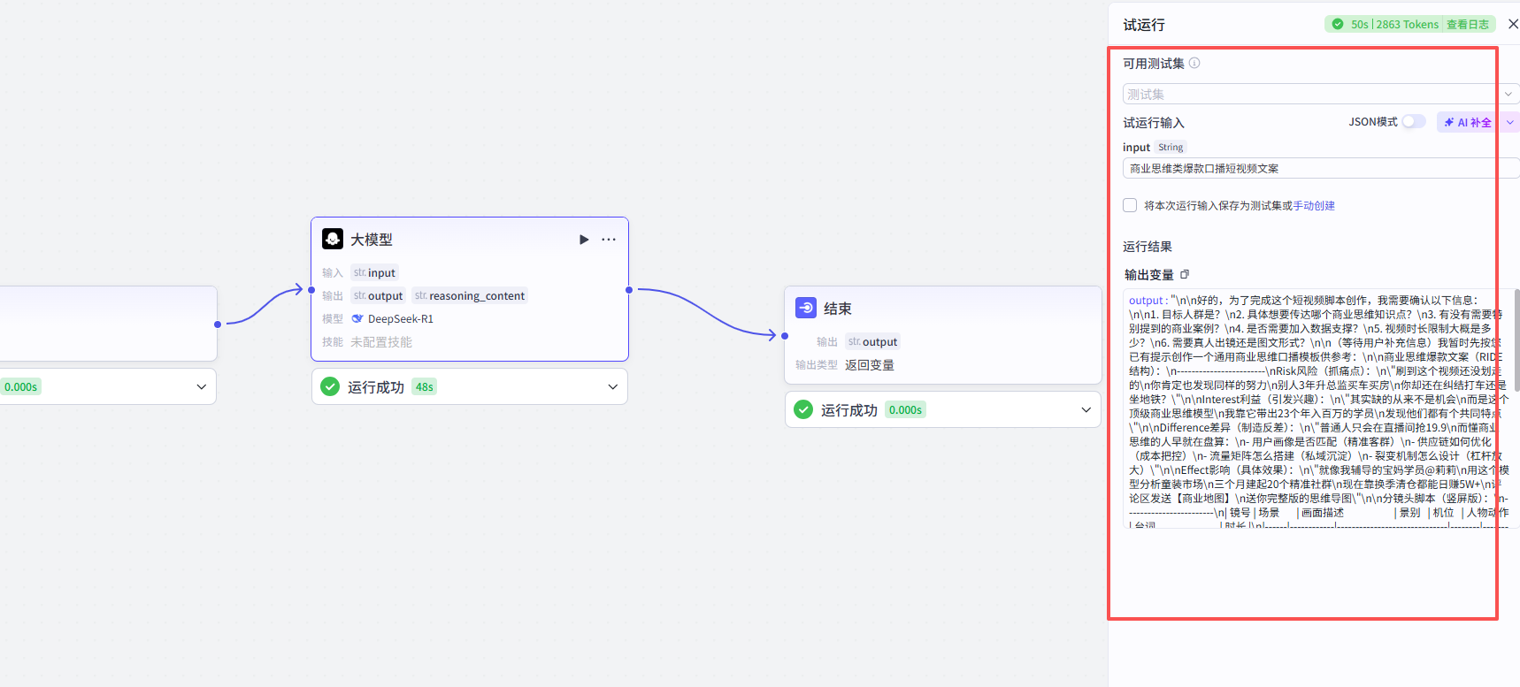1520x687 pixels.
Task: Select the reasoning_content output tag
Action: tap(470, 296)
